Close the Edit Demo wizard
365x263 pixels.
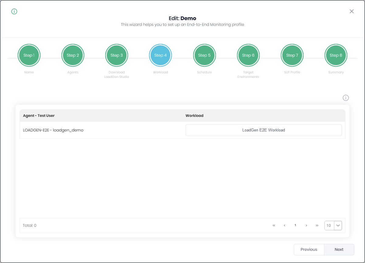[352, 11]
